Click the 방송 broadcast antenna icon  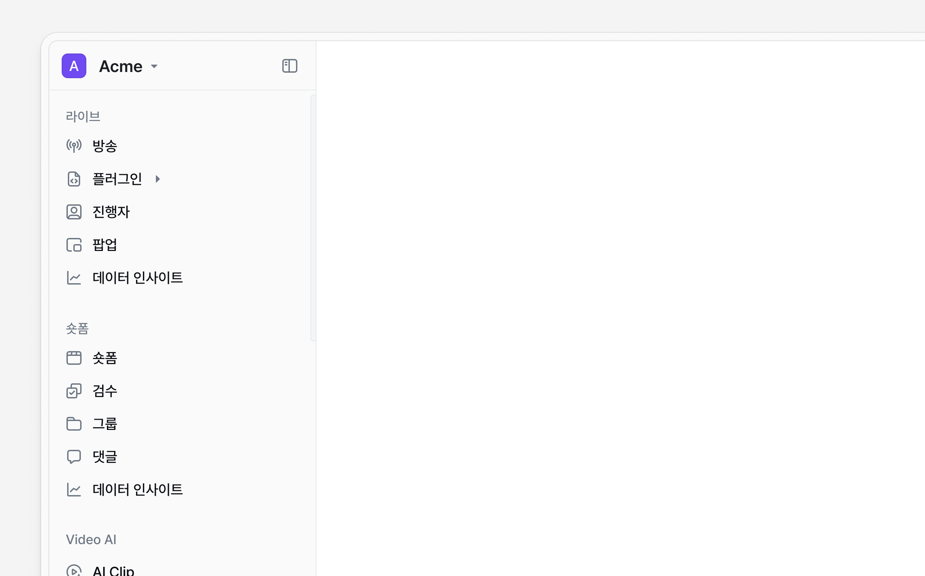(74, 145)
